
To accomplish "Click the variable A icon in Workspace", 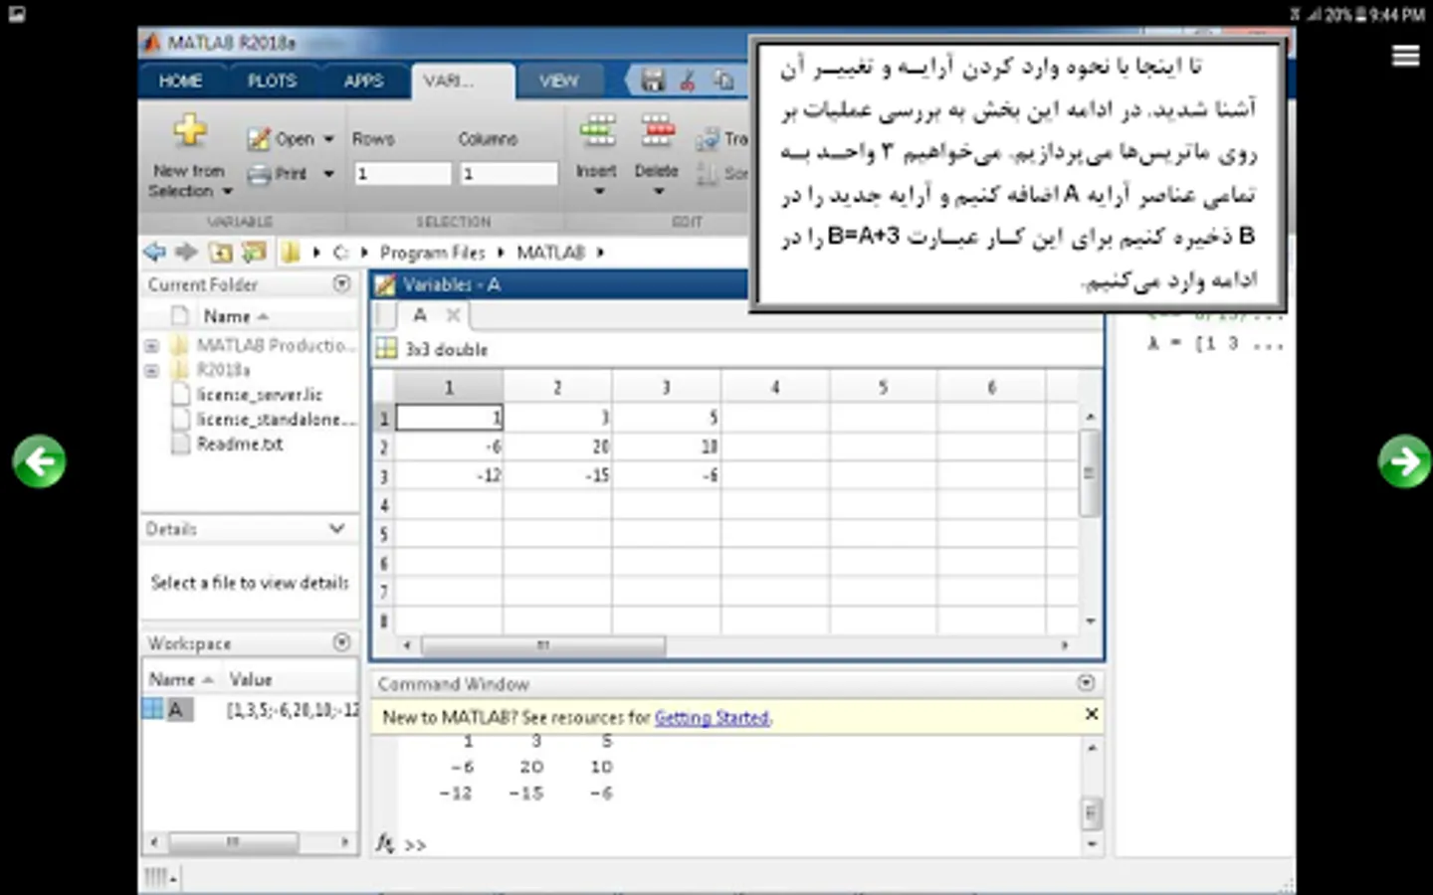I will pos(152,709).
